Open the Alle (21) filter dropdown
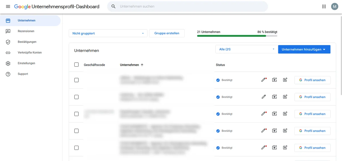342x161 pixels. [x=247, y=49]
